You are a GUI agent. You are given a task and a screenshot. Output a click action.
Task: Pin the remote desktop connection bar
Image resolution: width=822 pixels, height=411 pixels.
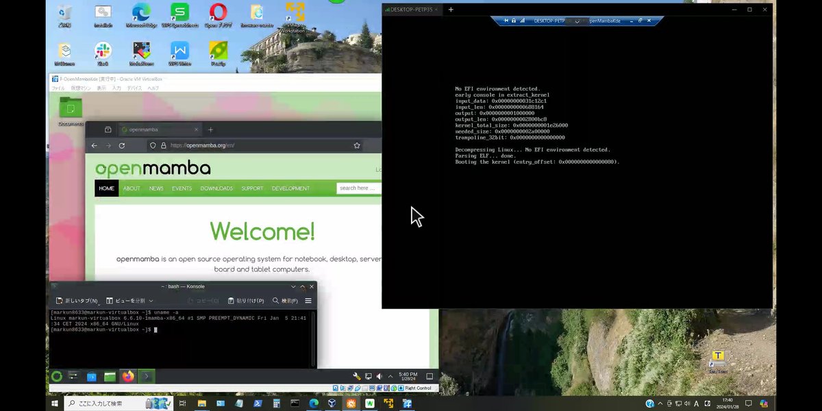click(506, 21)
